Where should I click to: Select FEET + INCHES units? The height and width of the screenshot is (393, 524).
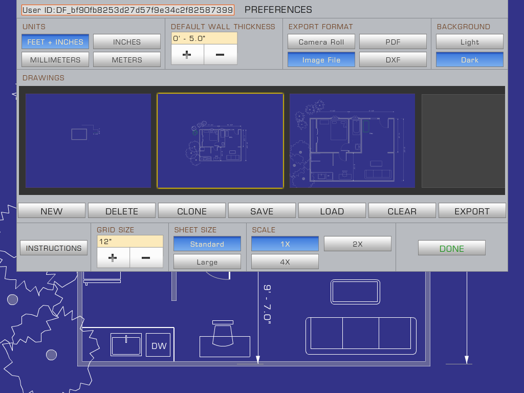[x=55, y=42]
